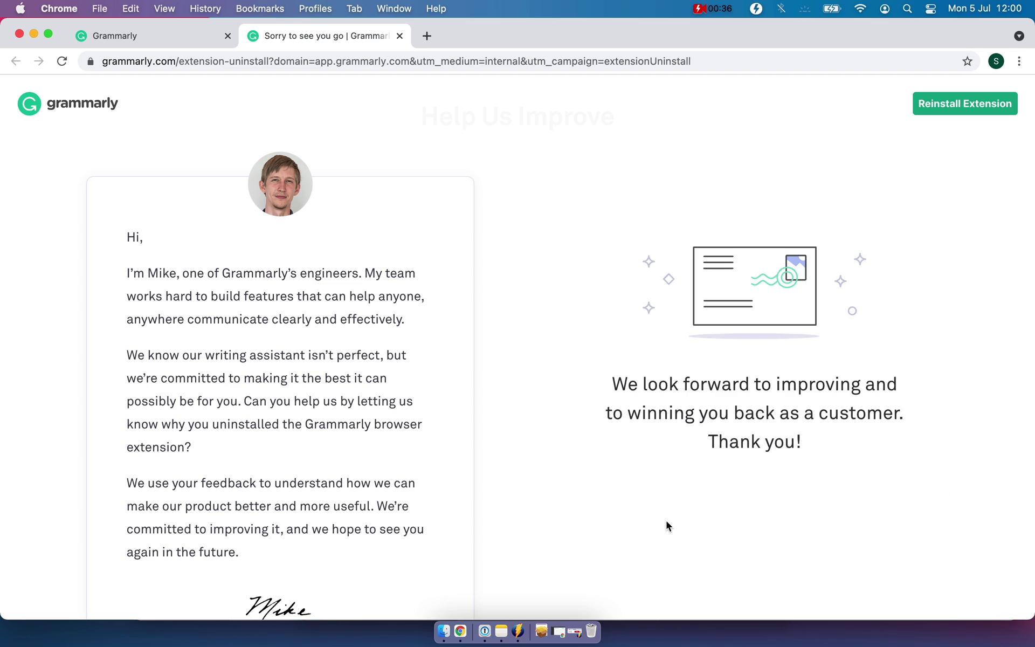Screen dimensions: 1035x647
Task: Open 1Password from the Dock
Action: tap(485, 631)
